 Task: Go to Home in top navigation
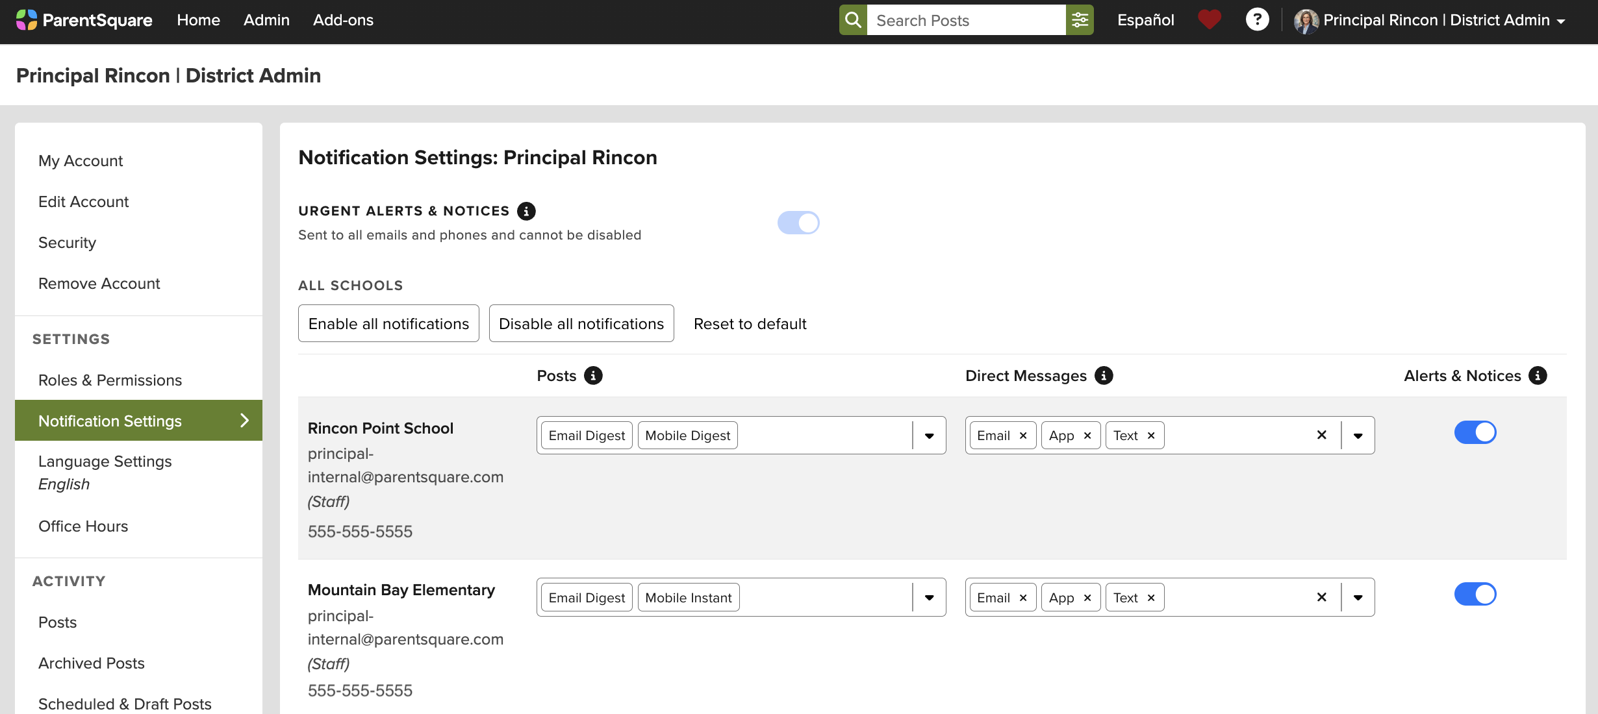coord(199,20)
